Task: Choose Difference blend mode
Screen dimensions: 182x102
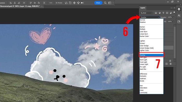Action: click(152, 74)
